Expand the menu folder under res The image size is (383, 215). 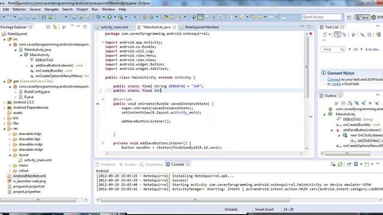pos(10,165)
